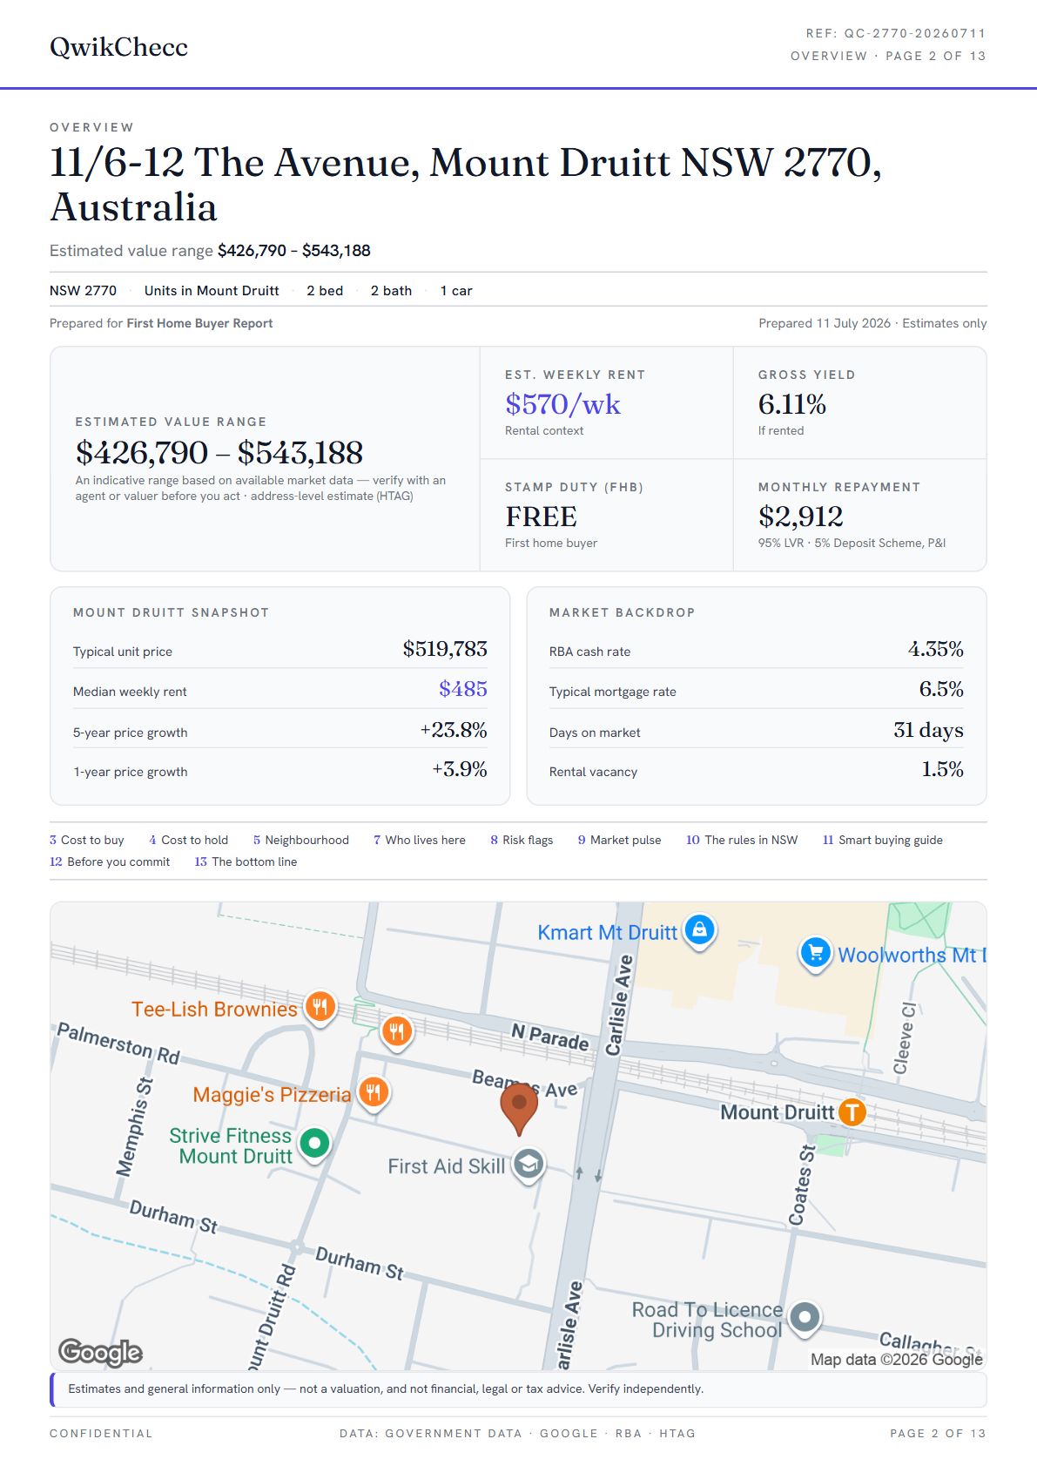This screenshot has height=1466, width=1037.
Task: Click the First Aid Skill education pin
Action: tap(529, 1165)
